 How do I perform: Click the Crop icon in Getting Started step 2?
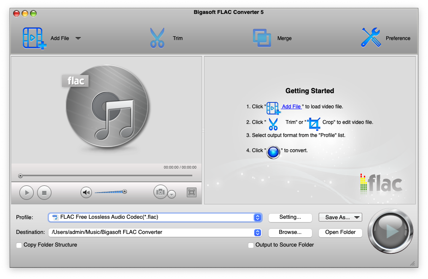314,124
